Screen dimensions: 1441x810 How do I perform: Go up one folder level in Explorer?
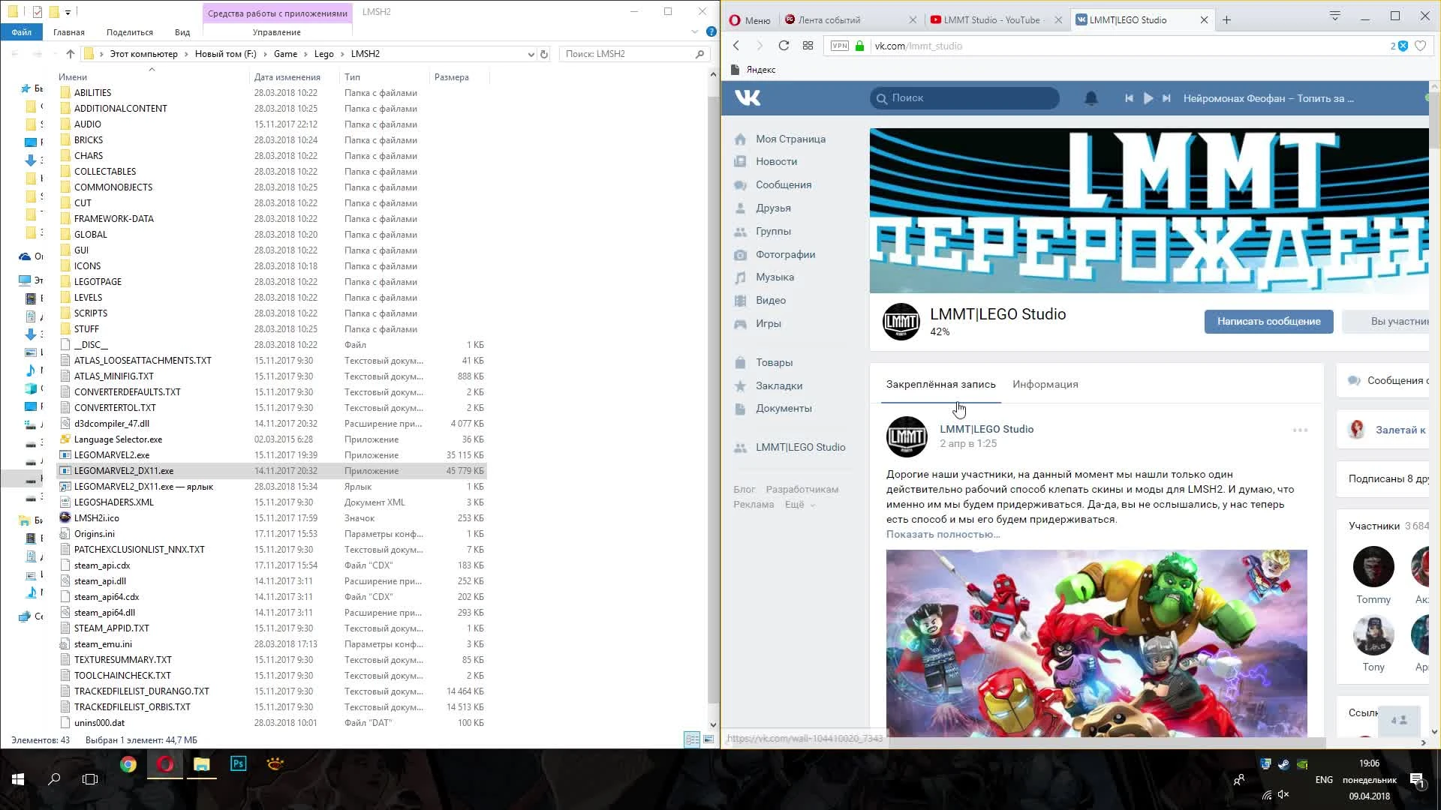click(70, 54)
